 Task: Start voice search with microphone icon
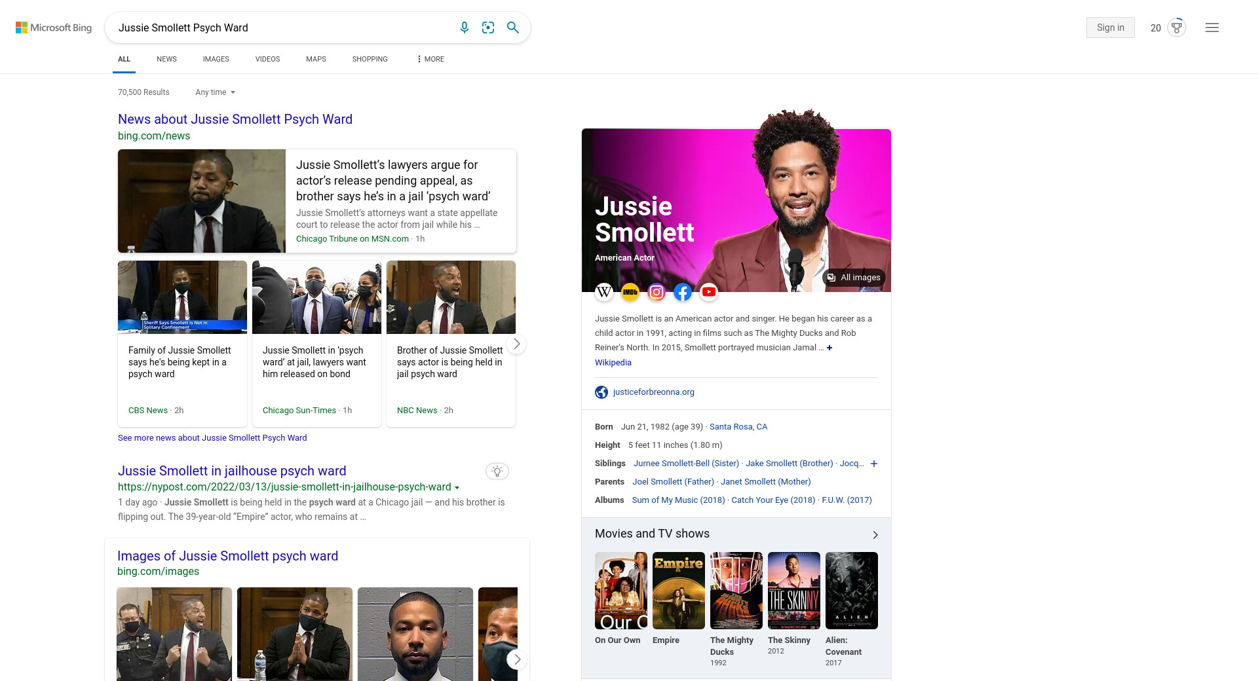point(465,28)
